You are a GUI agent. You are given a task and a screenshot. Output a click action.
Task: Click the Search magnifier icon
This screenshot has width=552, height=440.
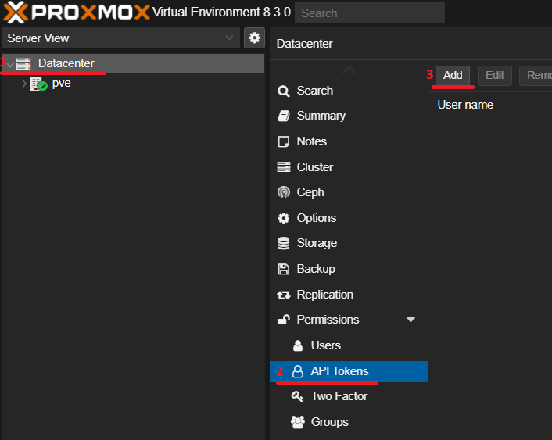tap(283, 91)
